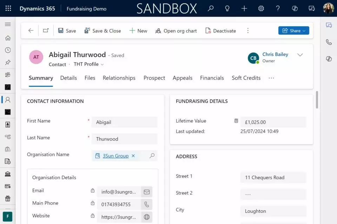Click the globe icon beside Website field
337x224 pixels.
point(147,217)
